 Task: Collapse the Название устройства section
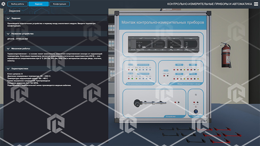[x=8, y=34]
